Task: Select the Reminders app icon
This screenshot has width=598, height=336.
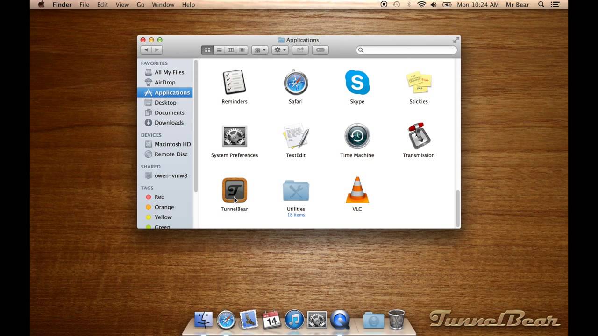Action: coord(235,82)
